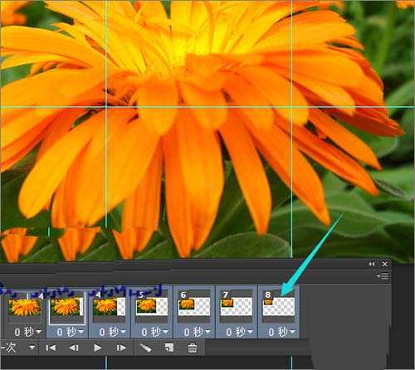Click the tween frames icon
Screen dimensions: 415x370
coord(145,348)
